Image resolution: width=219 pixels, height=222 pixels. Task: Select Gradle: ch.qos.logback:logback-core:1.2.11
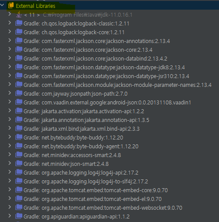pyautogui.click(x=74, y=32)
